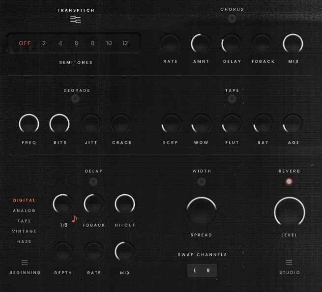Select the Vintage delay mode
This screenshot has width=322, height=292.
click(x=24, y=231)
